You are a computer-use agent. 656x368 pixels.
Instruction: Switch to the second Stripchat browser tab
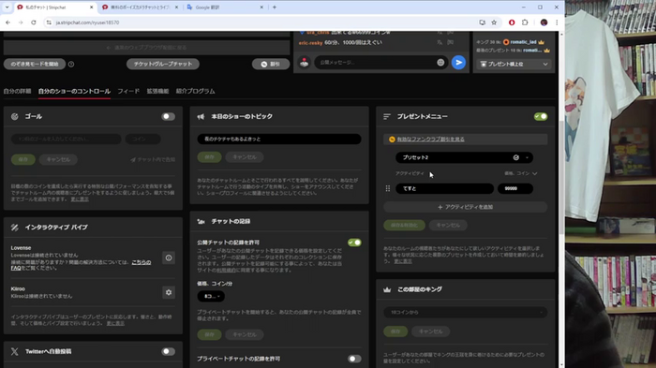[140, 7]
